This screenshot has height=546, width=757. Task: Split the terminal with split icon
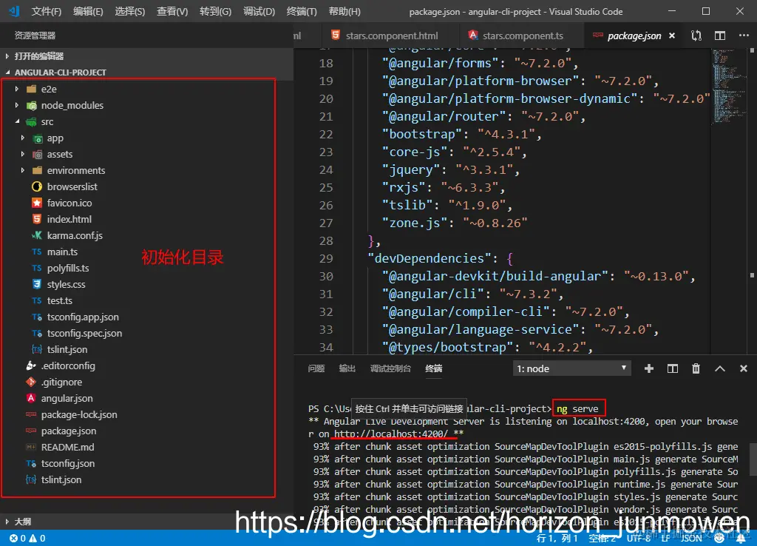[x=673, y=368]
